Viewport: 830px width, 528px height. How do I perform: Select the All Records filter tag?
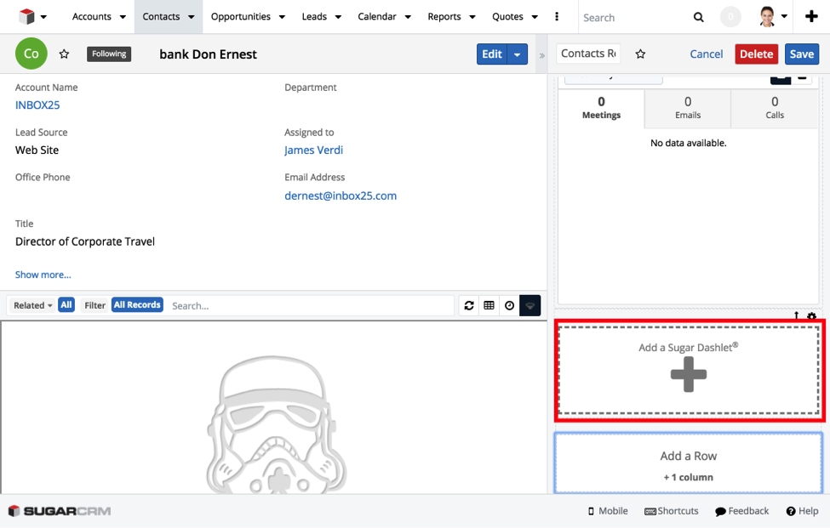point(137,305)
